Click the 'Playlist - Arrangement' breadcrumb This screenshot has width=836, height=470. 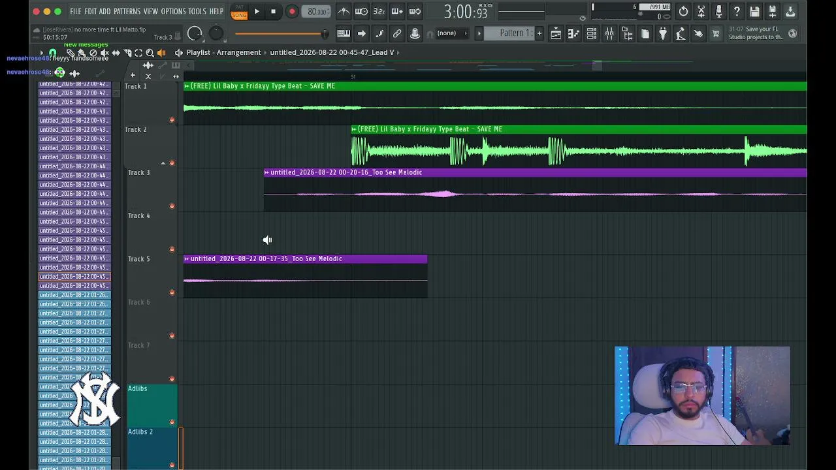223,53
